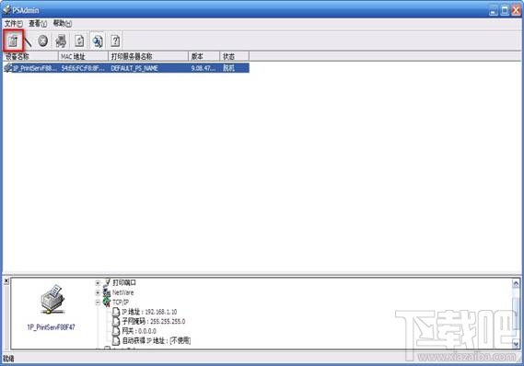
Task: Open the 文件 menu
Action: tap(14, 23)
